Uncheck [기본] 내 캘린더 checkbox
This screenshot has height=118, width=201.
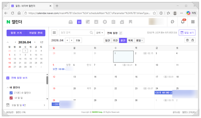(x=11, y=93)
